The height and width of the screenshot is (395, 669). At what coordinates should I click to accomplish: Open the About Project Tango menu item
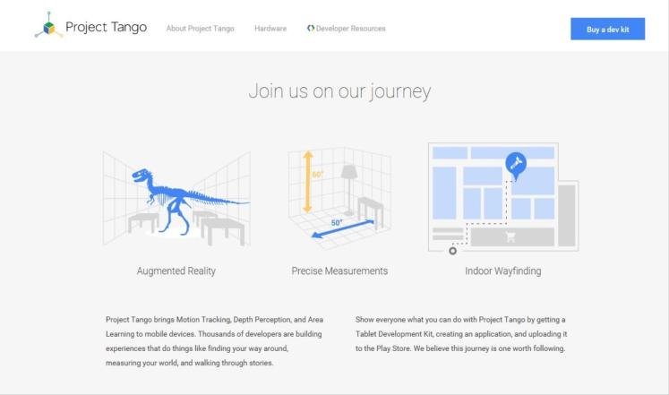tap(200, 29)
